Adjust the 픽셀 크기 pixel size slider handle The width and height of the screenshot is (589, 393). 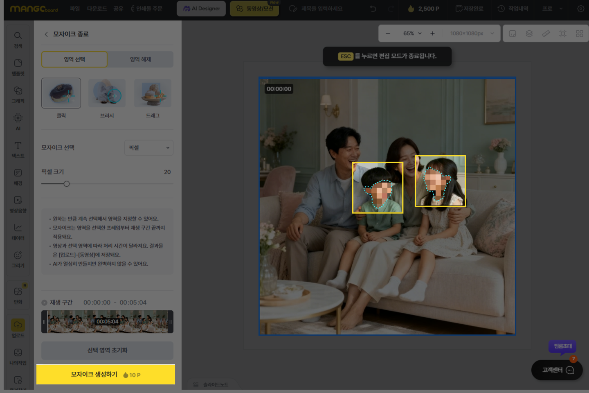pyautogui.click(x=67, y=184)
